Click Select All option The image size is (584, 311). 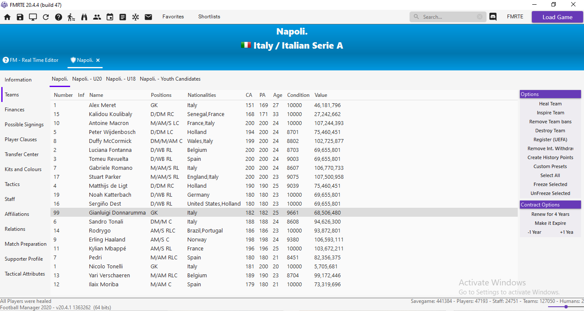point(550,175)
